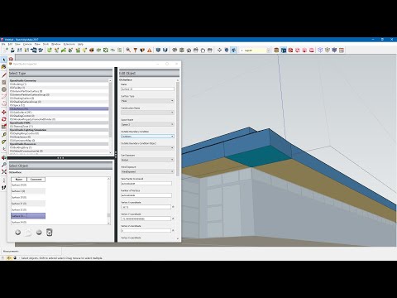
Task: Click the copy object button
Action: coord(28,233)
